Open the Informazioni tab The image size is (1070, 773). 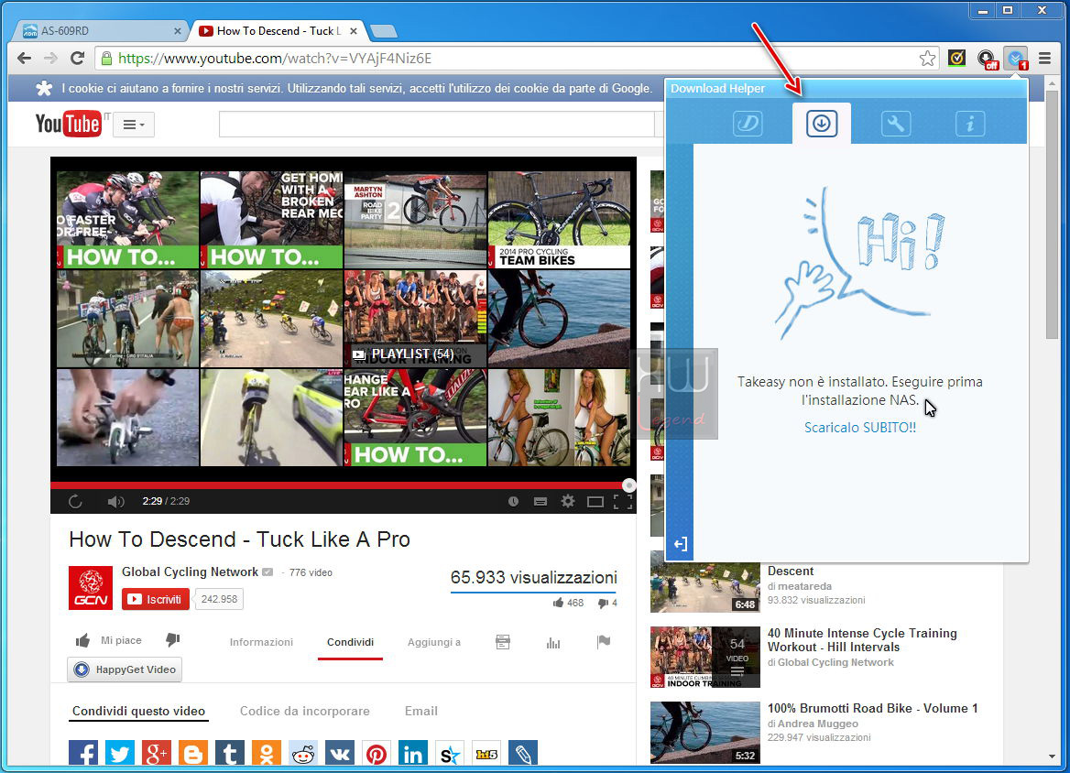click(x=261, y=642)
